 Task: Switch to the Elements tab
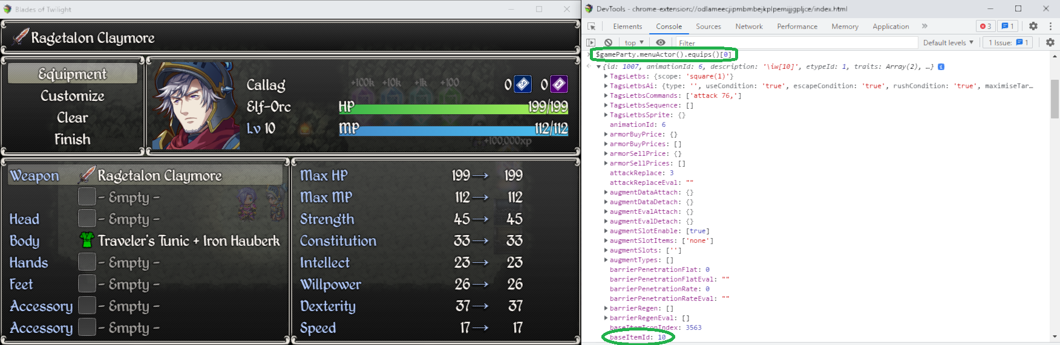tap(627, 27)
